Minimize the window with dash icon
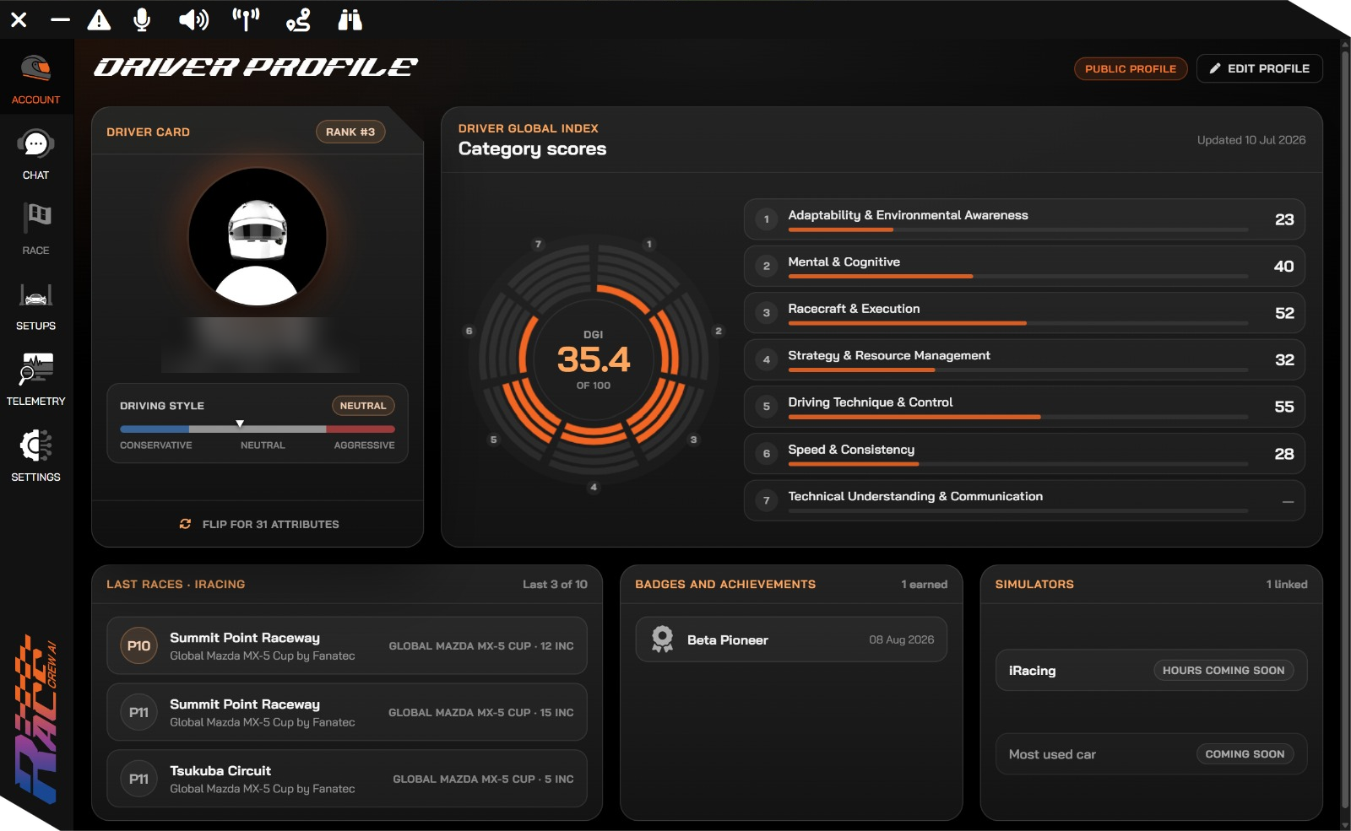 coord(60,19)
